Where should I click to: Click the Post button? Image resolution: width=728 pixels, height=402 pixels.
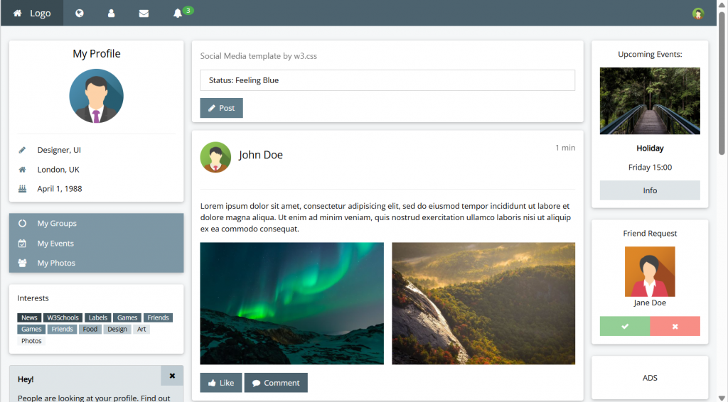[222, 108]
